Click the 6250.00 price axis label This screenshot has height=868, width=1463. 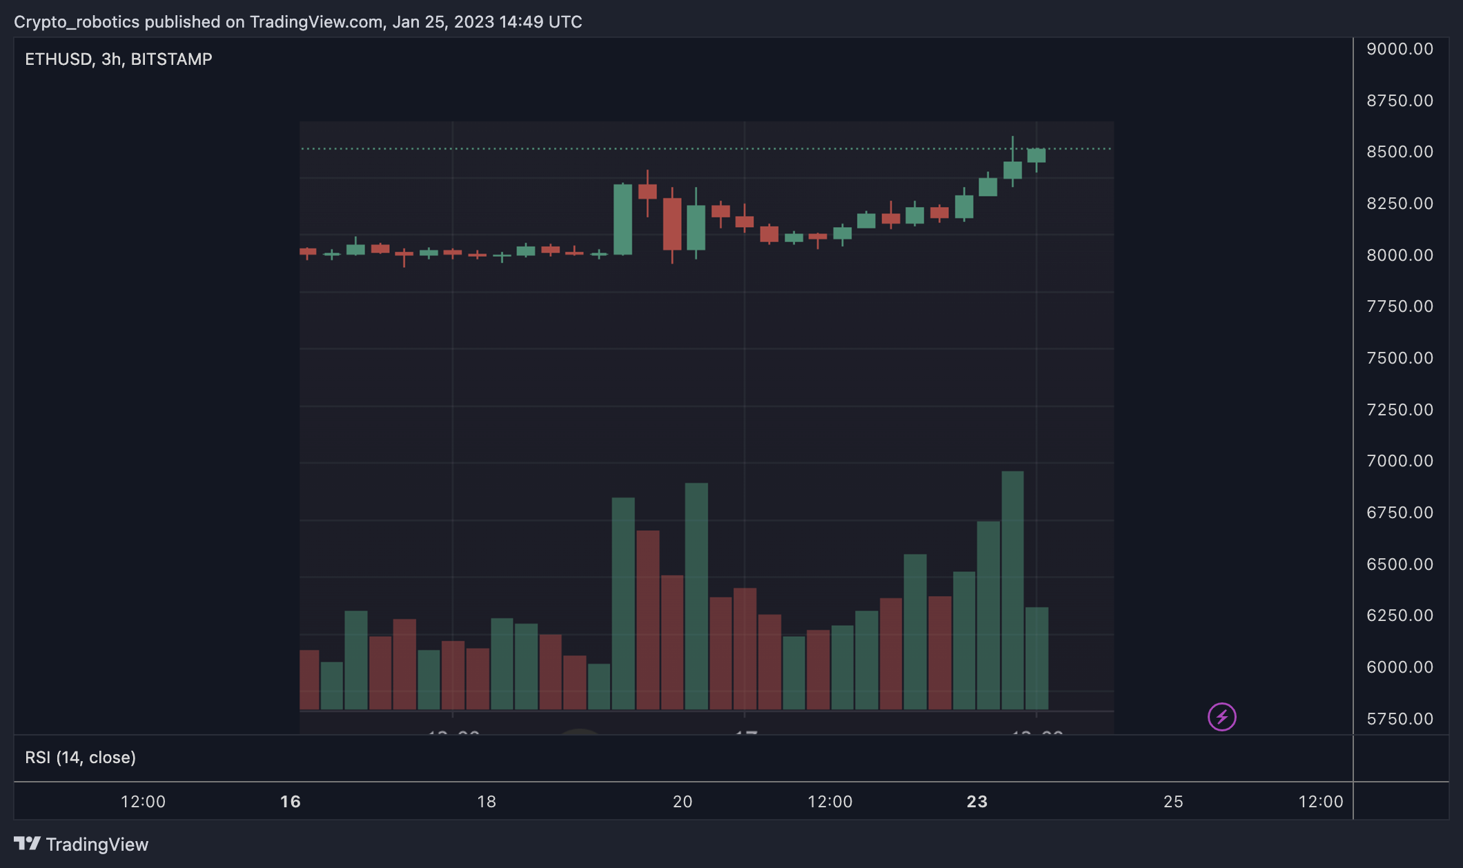pyautogui.click(x=1400, y=615)
